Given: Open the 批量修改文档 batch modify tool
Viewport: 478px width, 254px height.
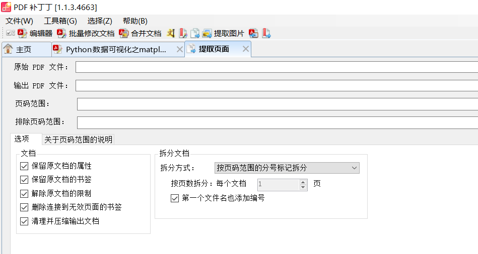Looking at the screenshot, I should click(86, 33).
